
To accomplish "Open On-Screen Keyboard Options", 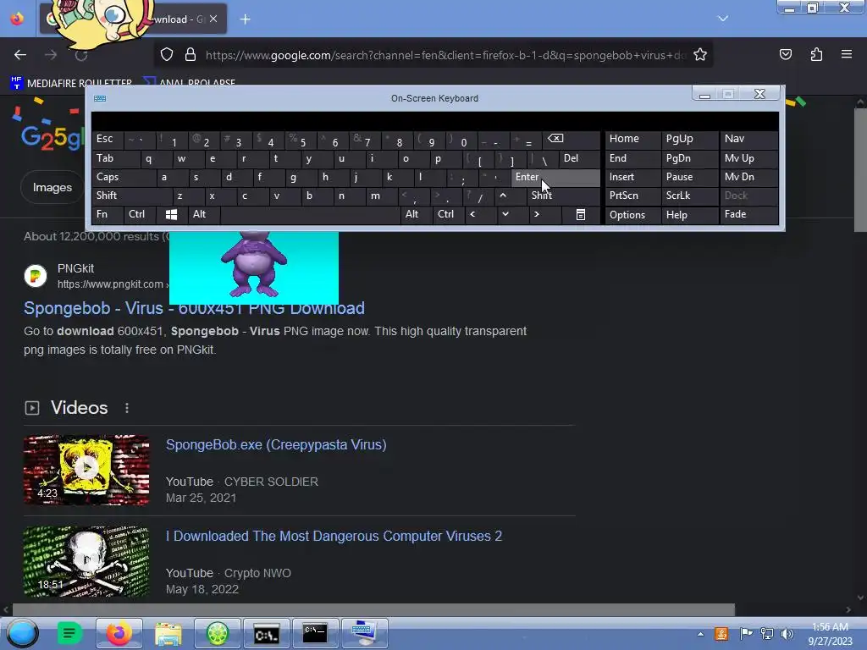I will [x=633, y=215].
